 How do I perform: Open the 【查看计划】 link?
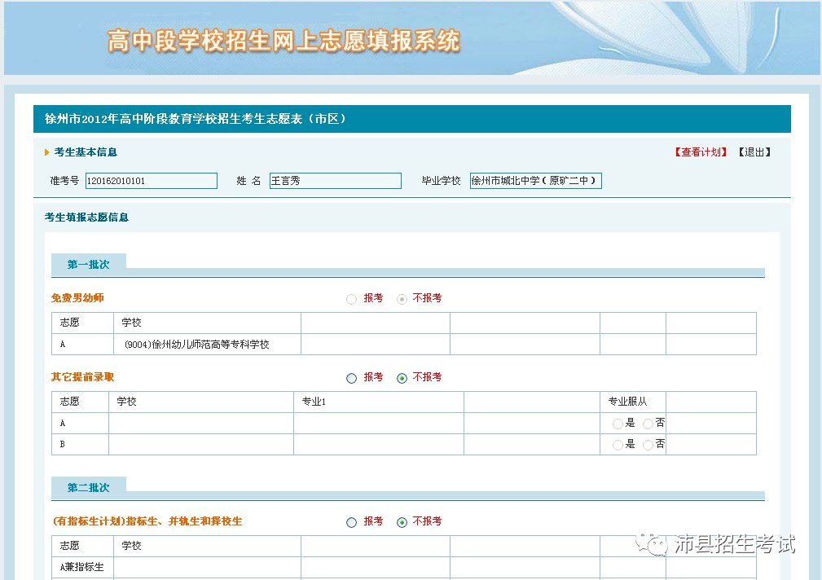(701, 152)
